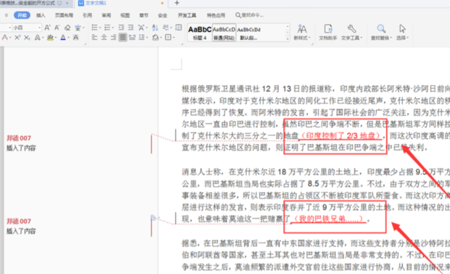
Task: Switch to the Page Layout (页面布局) tab
Action: tap(64, 15)
